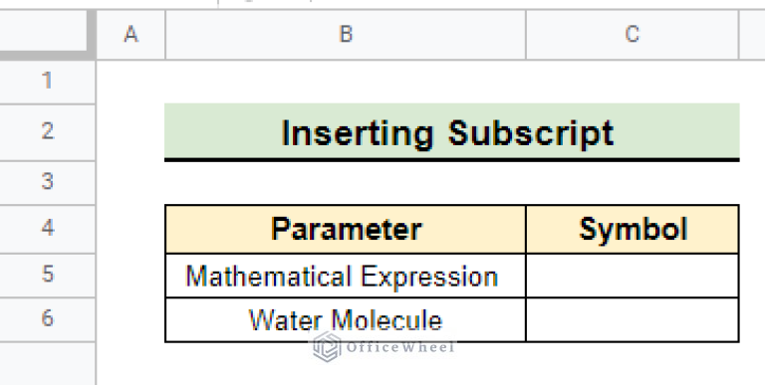This screenshot has height=385, width=765.
Task: Select row 6 header
Action: pos(48,319)
